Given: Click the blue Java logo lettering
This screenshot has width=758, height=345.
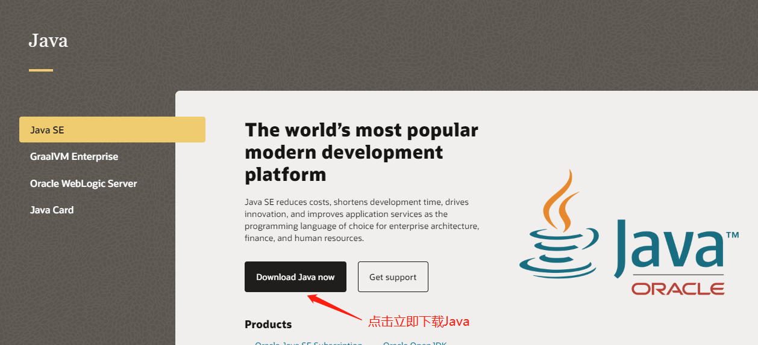Looking at the screenshot, I should pos(668,249).
